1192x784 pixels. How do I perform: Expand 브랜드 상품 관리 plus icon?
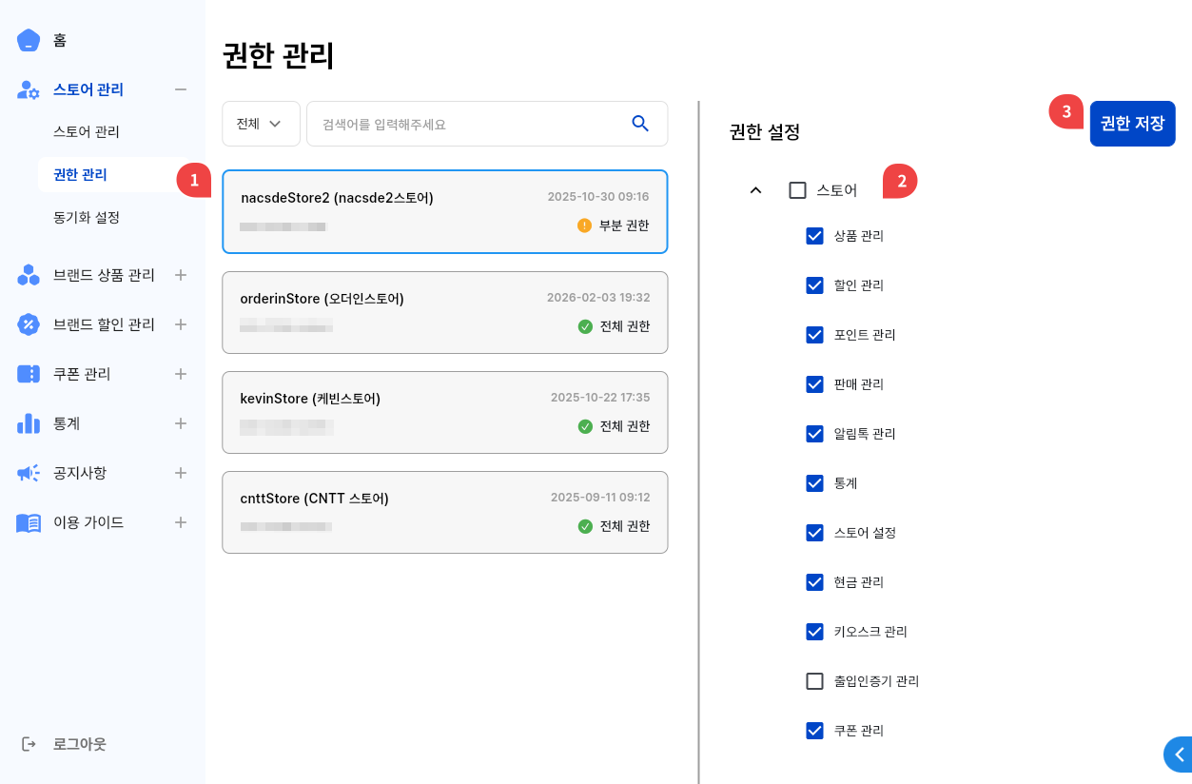pos(181,275)
